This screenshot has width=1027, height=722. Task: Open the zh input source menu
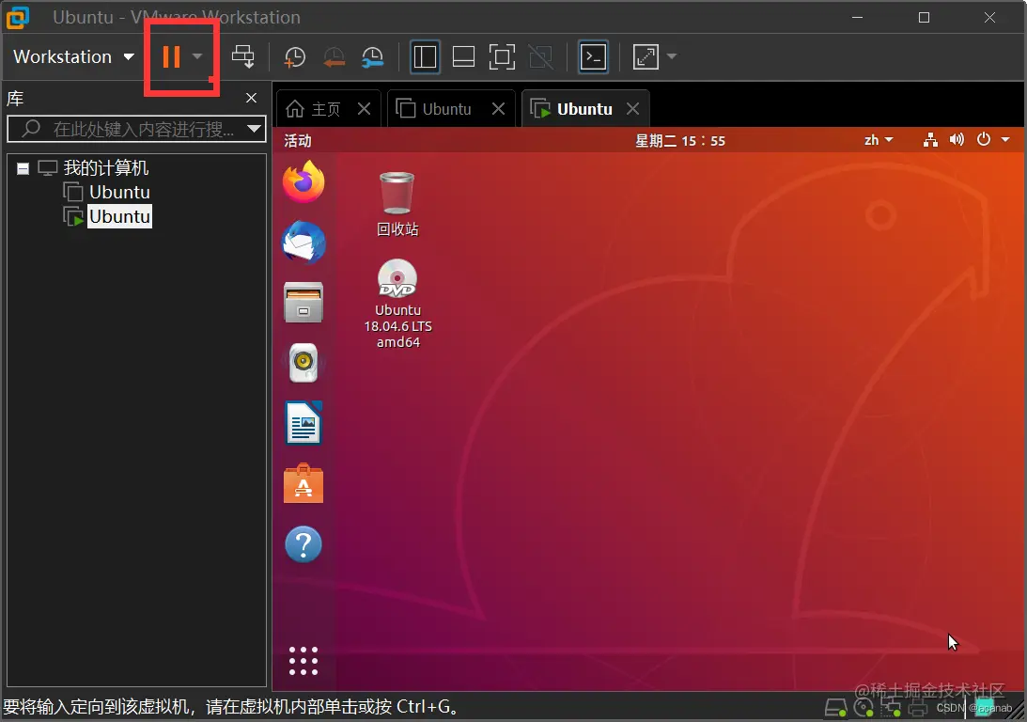(x=879, y=139)
